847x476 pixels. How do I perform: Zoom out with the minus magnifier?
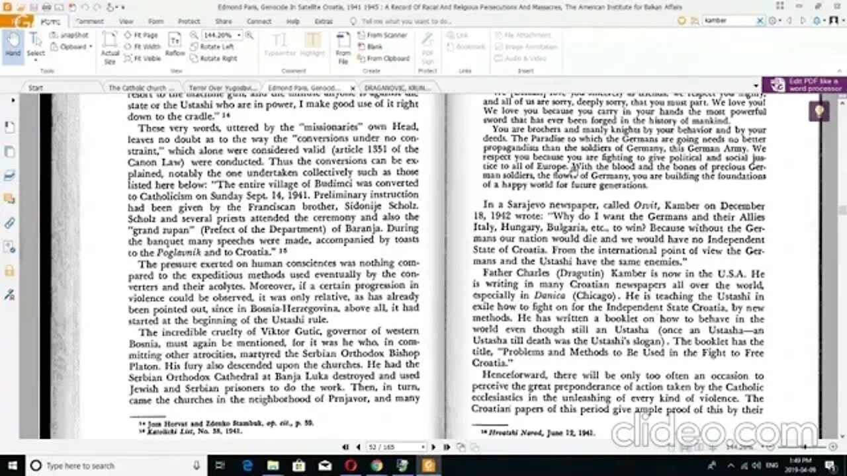click(195, 34)
